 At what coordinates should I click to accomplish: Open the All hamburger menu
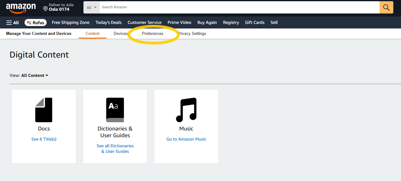(x=13, y=23)
